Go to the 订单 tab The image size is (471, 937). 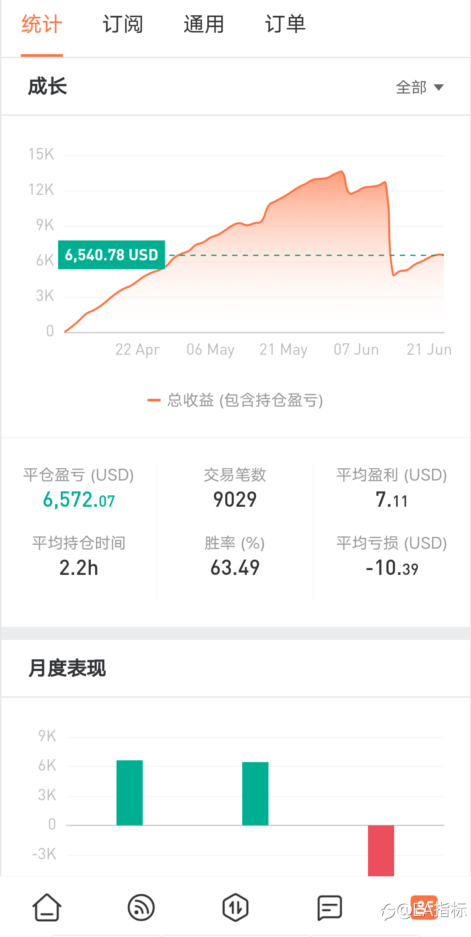click(285, 24)
